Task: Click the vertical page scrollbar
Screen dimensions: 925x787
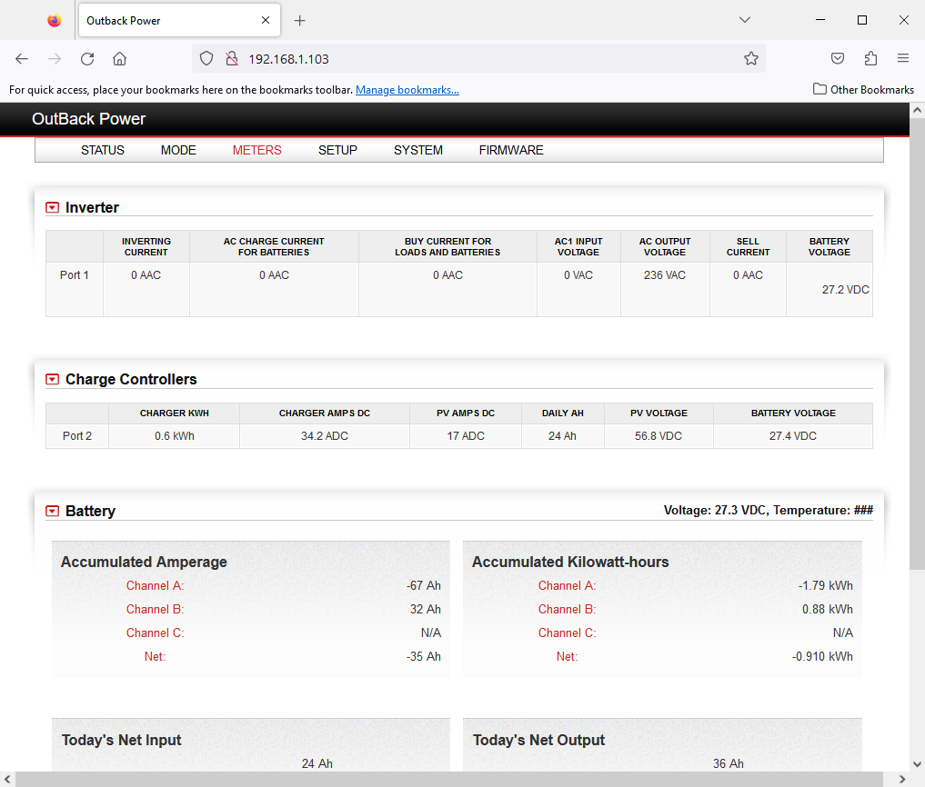Action: coord(917,364)
